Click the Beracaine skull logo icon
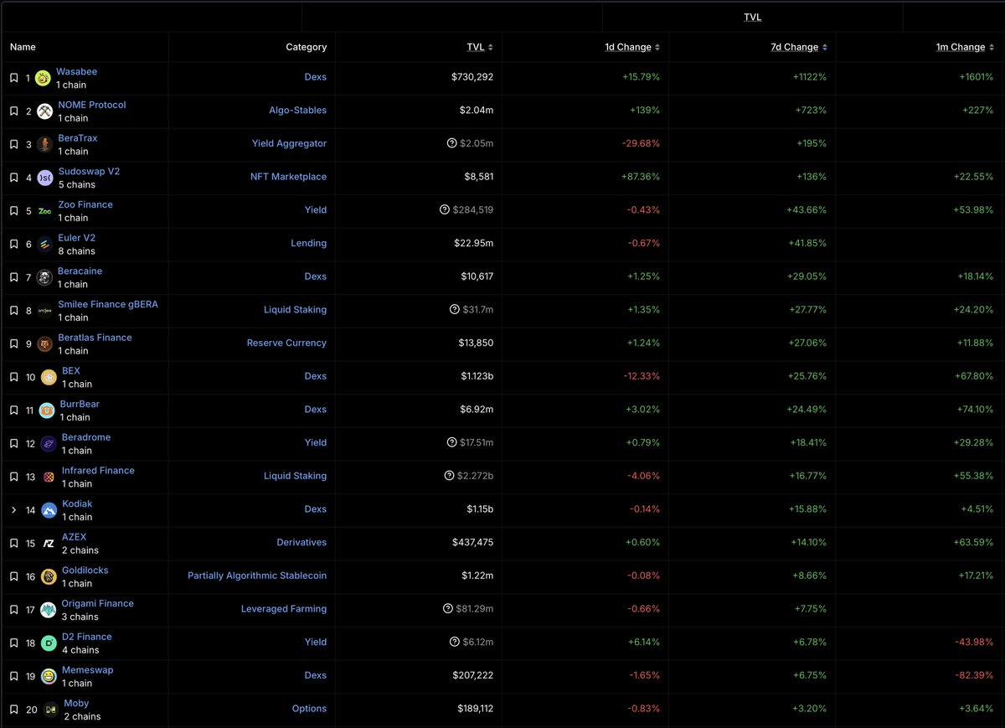 [44, 277]
